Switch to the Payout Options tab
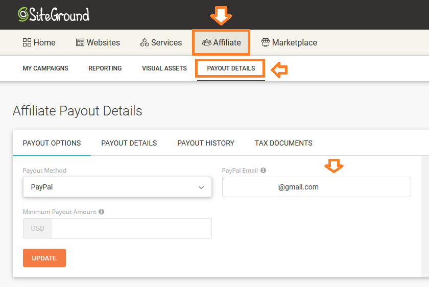 pyautogui.click(x=52, y=143)
